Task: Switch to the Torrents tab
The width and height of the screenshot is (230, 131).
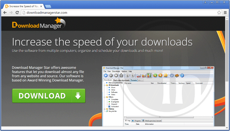Action: click(134, 80)
